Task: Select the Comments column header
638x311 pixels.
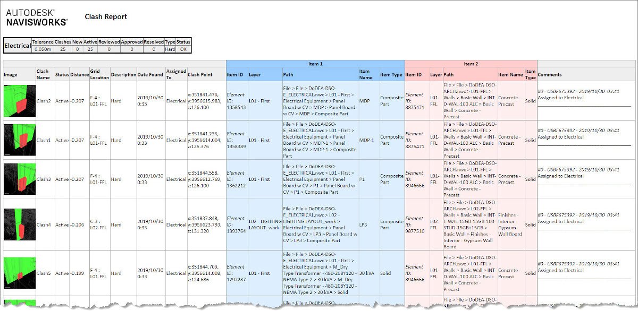Action: [549, 75]
